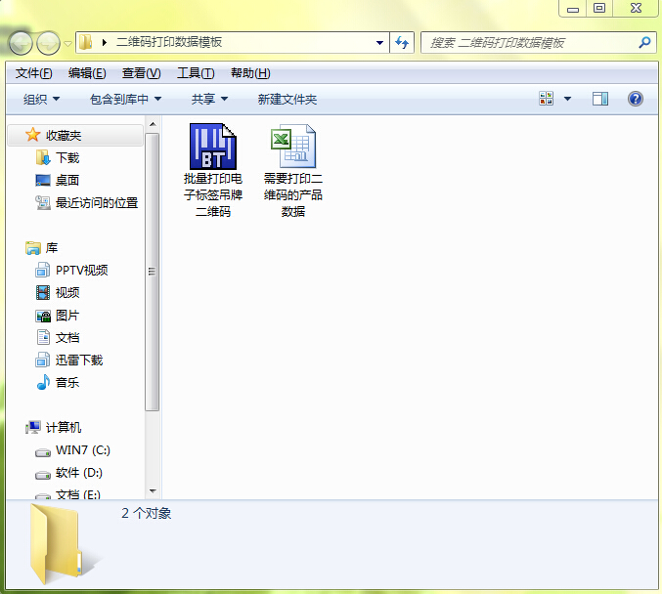Click the desktop icon for 桌面
The height and width of the screenshot is (594, 662).
pos(43,180)
